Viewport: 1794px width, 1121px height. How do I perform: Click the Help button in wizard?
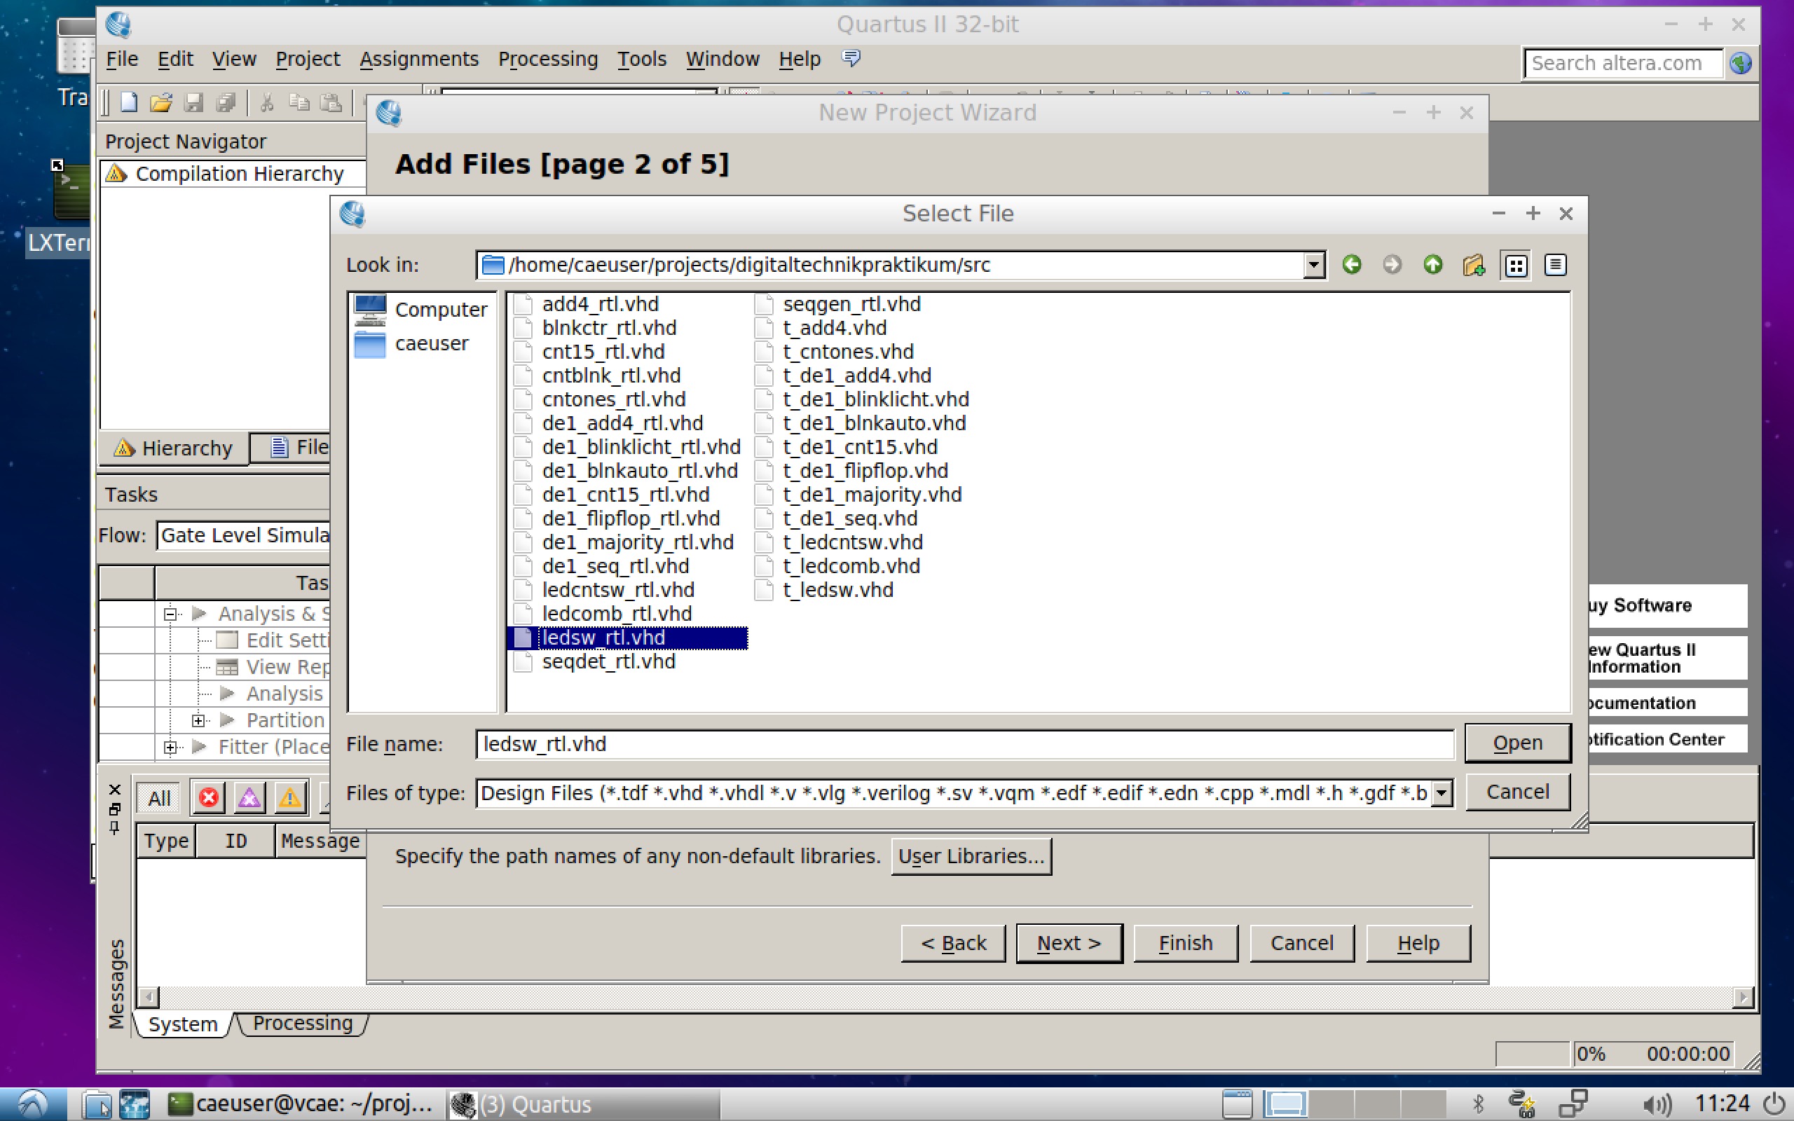(1418, 943)
